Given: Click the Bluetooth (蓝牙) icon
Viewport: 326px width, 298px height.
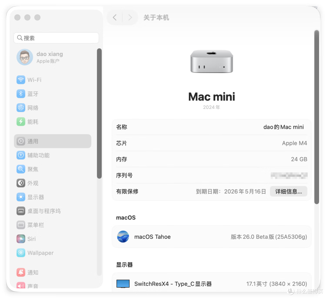Looking at the screenshot, I should coord(21,94).
